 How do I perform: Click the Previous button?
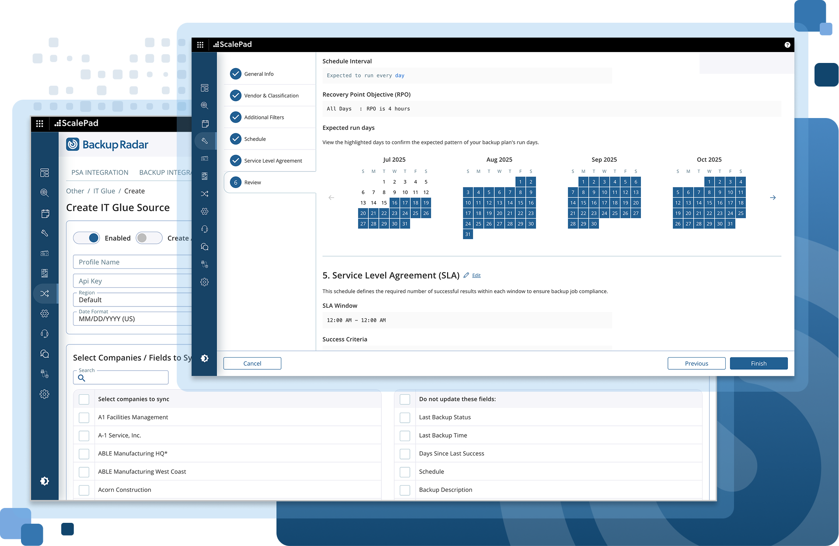(x=696, y=363)
